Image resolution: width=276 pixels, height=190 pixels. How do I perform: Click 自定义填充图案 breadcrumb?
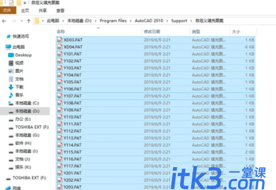click(x=209, y=21)
